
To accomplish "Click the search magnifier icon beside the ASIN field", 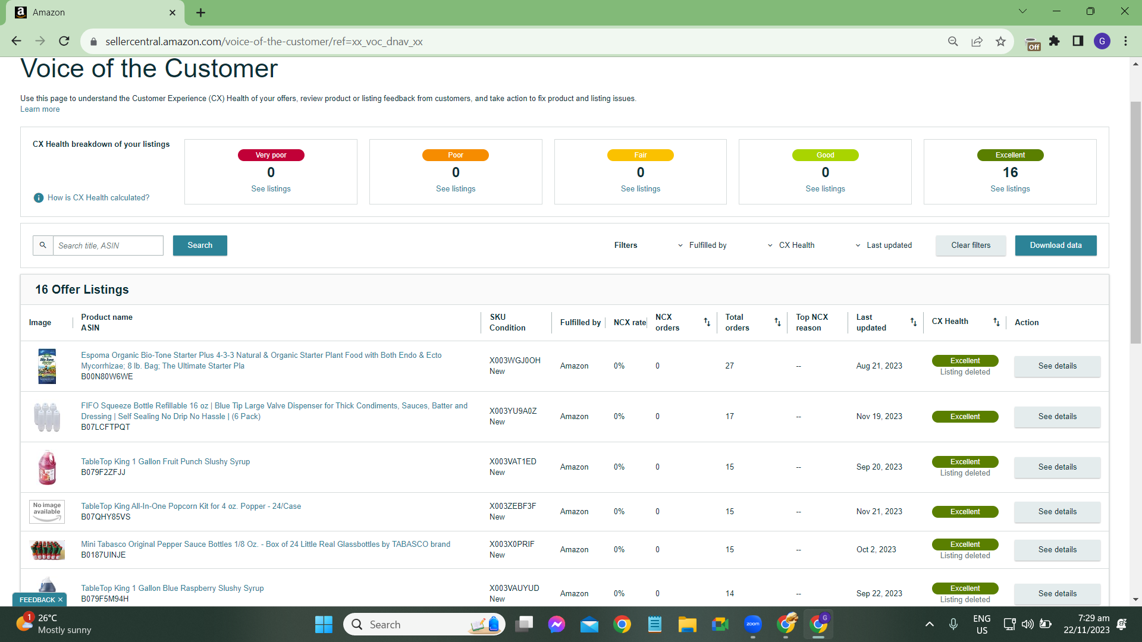I will coord(43,246).
